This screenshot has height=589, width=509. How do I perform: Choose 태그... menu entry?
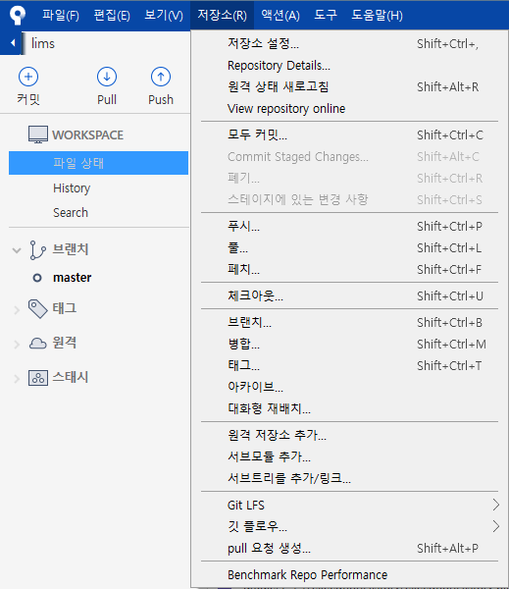[349, 365]
